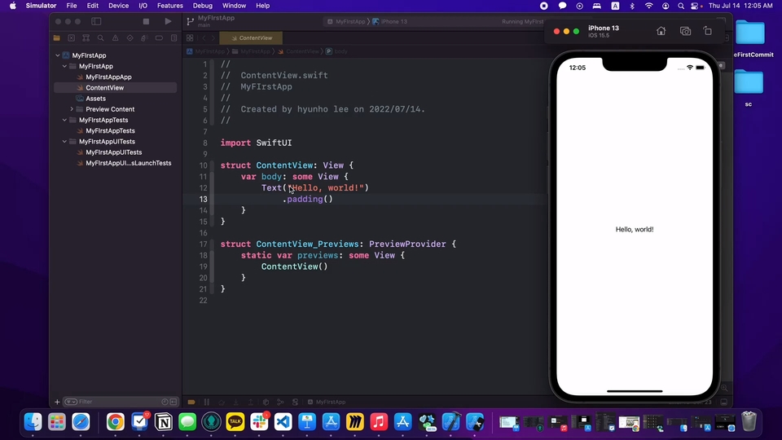
Task: Expand the Preview Content folder
Action: point(72,109)
